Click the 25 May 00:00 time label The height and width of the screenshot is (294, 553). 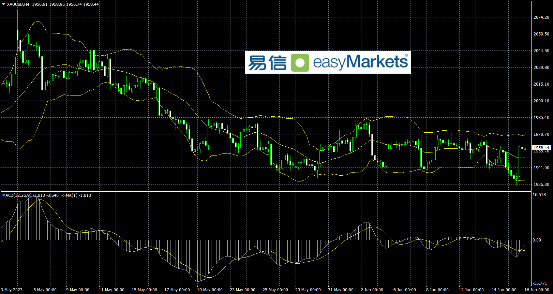pos(275,290)
